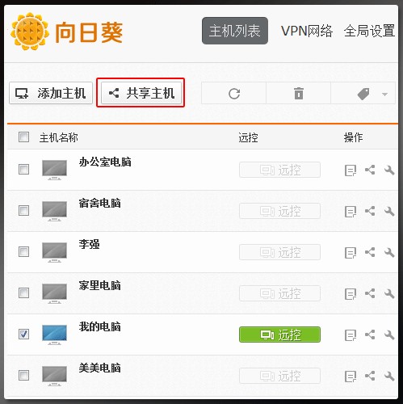This screenshot has width=403, height=404.
Task: Click the green 远控 button for 我的电脑
Action: coord(279,335)
